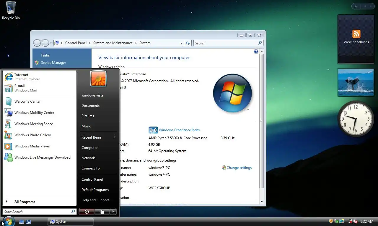Open shutdown options arrow beside lock button
Screen dimensions: 378x226
point(113,212)
